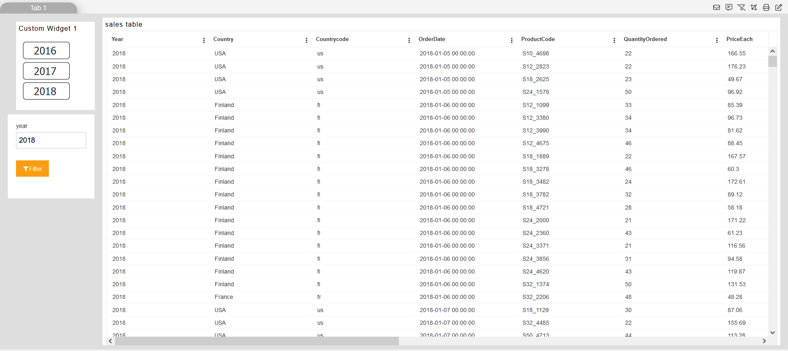Select product code S32_2206 cell
788x351 pixels.
[x=536, y=297]
